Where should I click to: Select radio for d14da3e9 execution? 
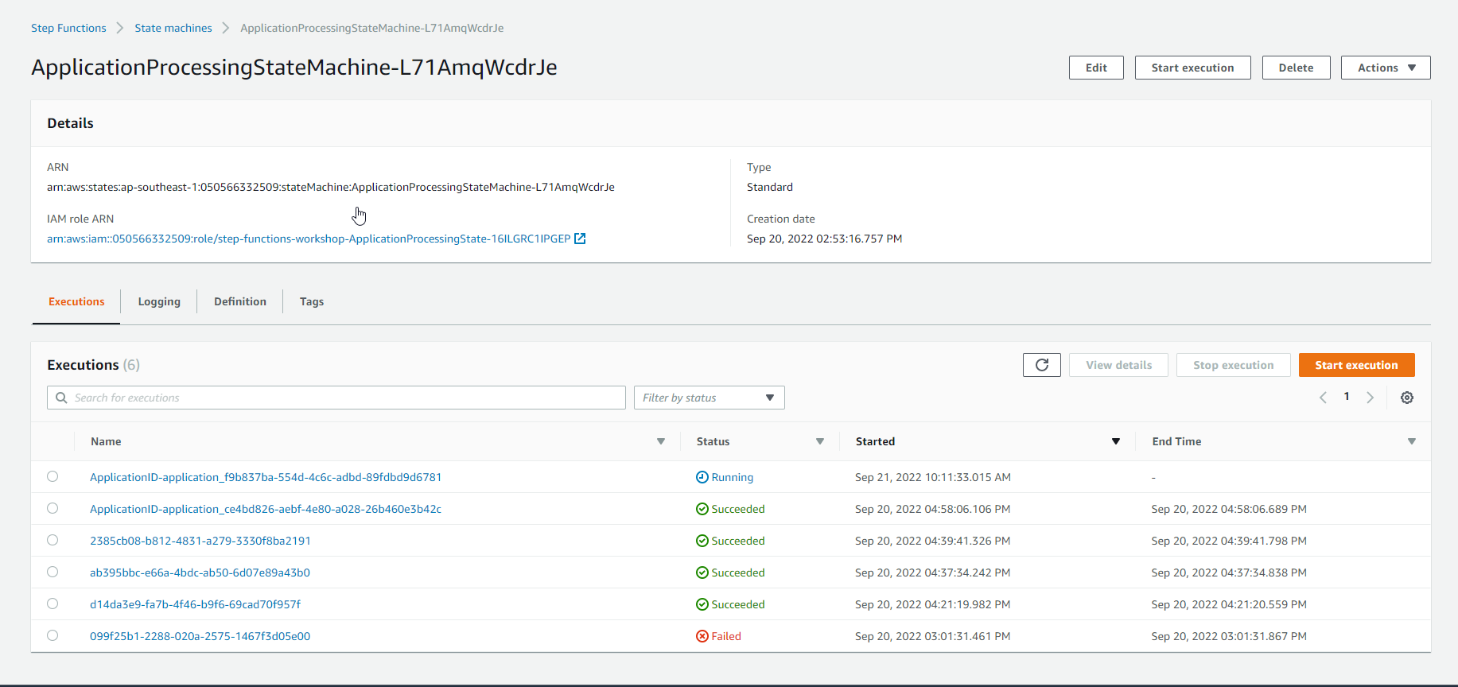tap(52, 604)
